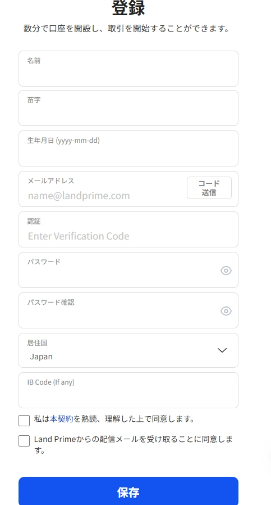
Task: Click the blue 保存 button
Action: [x=128, y=491]
